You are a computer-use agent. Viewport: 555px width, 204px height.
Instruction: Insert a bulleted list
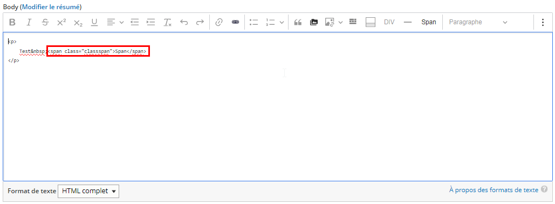253,22
